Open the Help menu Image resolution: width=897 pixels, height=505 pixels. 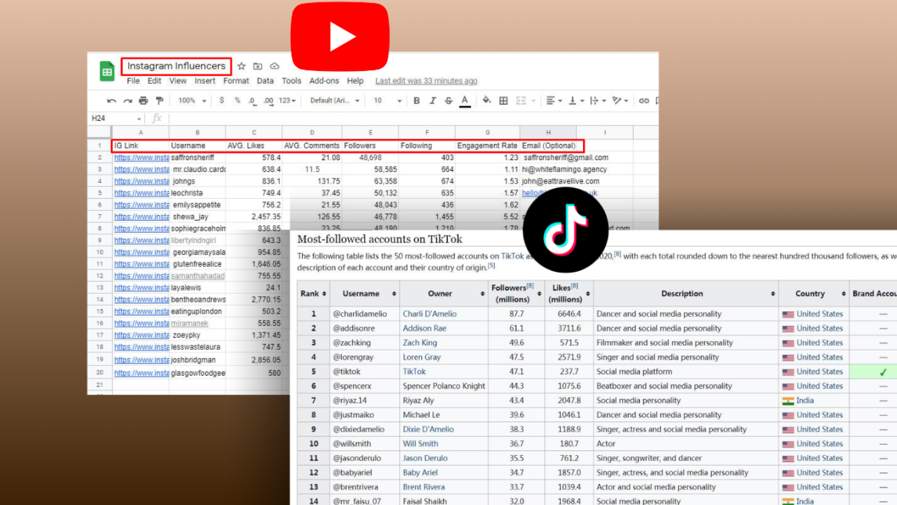[355, 81]
